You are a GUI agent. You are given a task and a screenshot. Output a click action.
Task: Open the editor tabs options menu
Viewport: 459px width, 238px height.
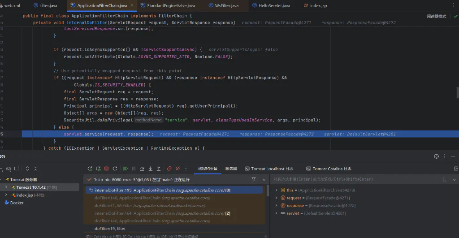click(454, 5)
